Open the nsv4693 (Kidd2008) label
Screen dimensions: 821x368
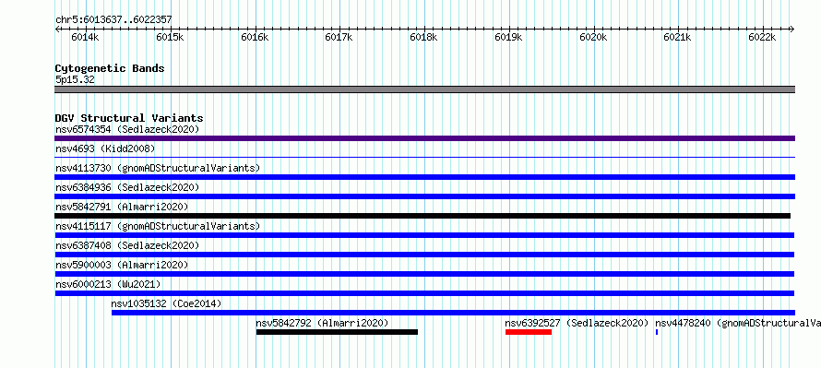pyautogui.click(x=105, y=148)
